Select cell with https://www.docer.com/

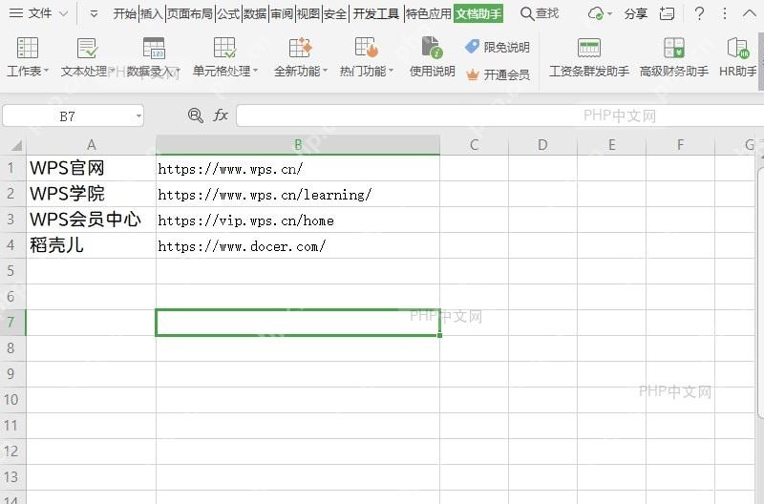click(298, 245)
